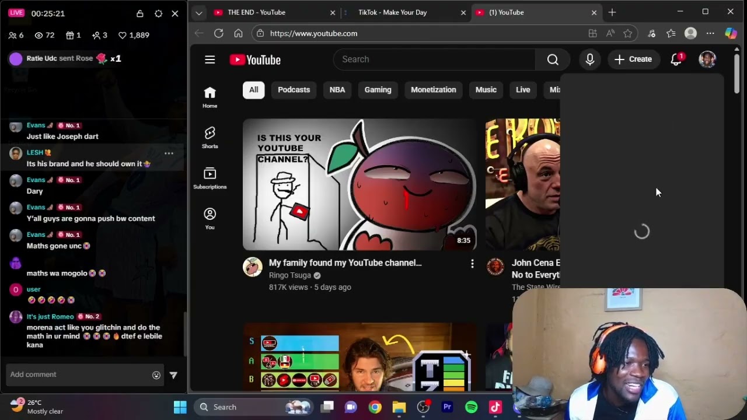Select the Podcasts filter chip
747x420 pixels.
click(x=294, y=90)
